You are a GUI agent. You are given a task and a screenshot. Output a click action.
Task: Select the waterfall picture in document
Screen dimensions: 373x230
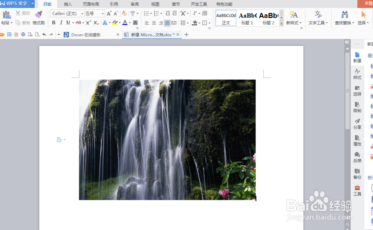[167, 140]
